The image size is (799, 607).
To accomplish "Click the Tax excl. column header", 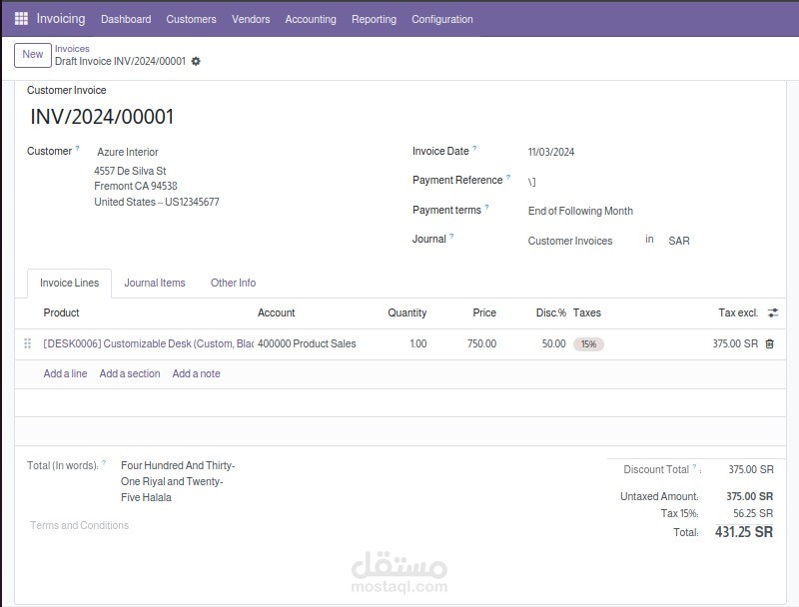I will click(738, 312).
